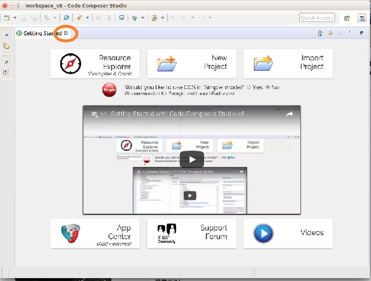Screen dimensions: 371x281
Task: Open Resource Explorer card
Action: (95, 64)
